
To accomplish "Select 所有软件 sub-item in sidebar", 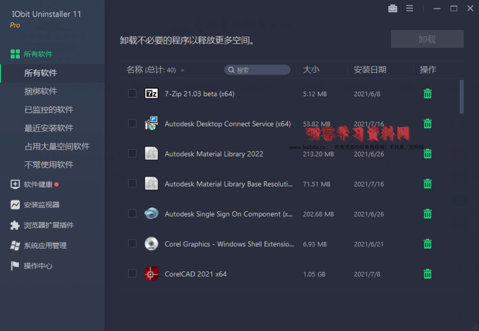I will point(52,73).
